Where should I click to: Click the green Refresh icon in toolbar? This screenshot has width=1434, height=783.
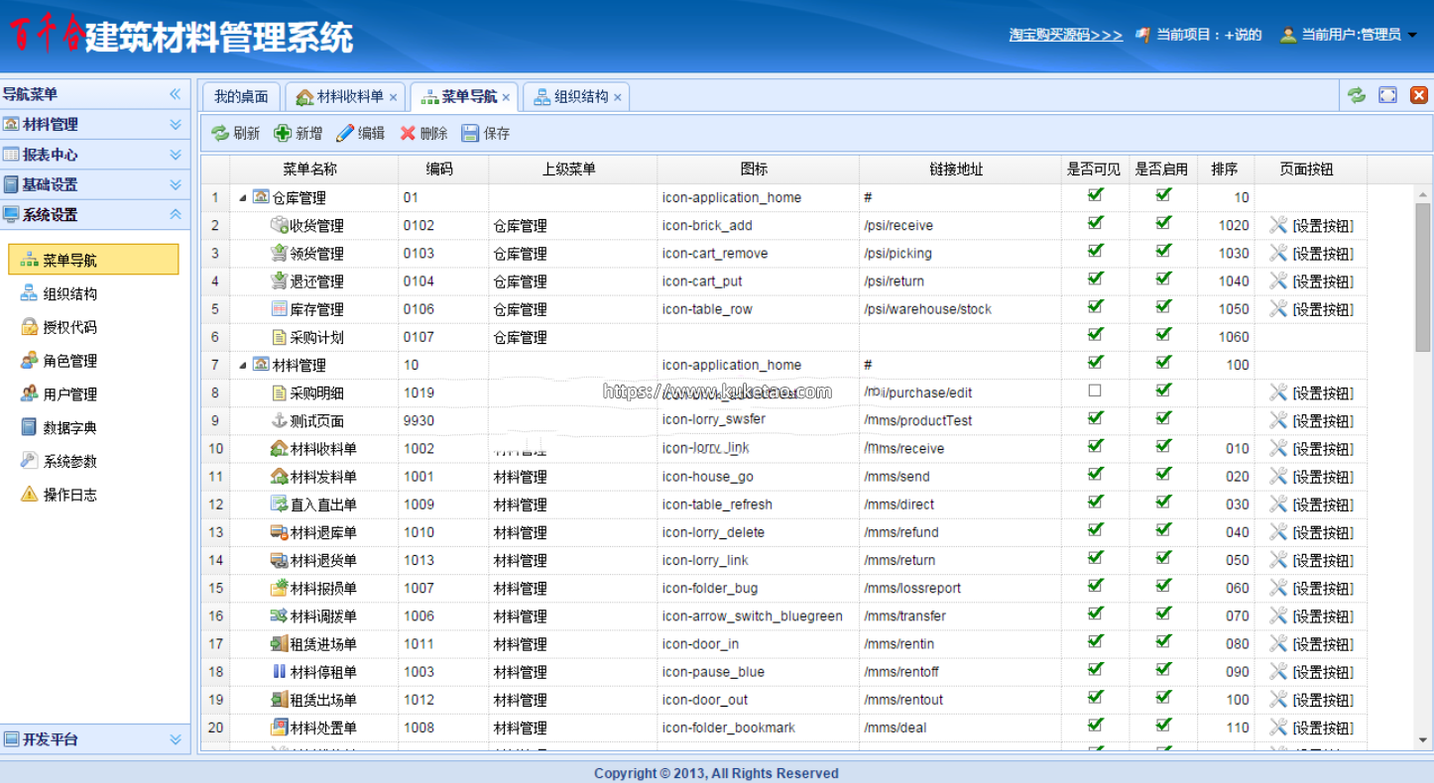(220, 134)
